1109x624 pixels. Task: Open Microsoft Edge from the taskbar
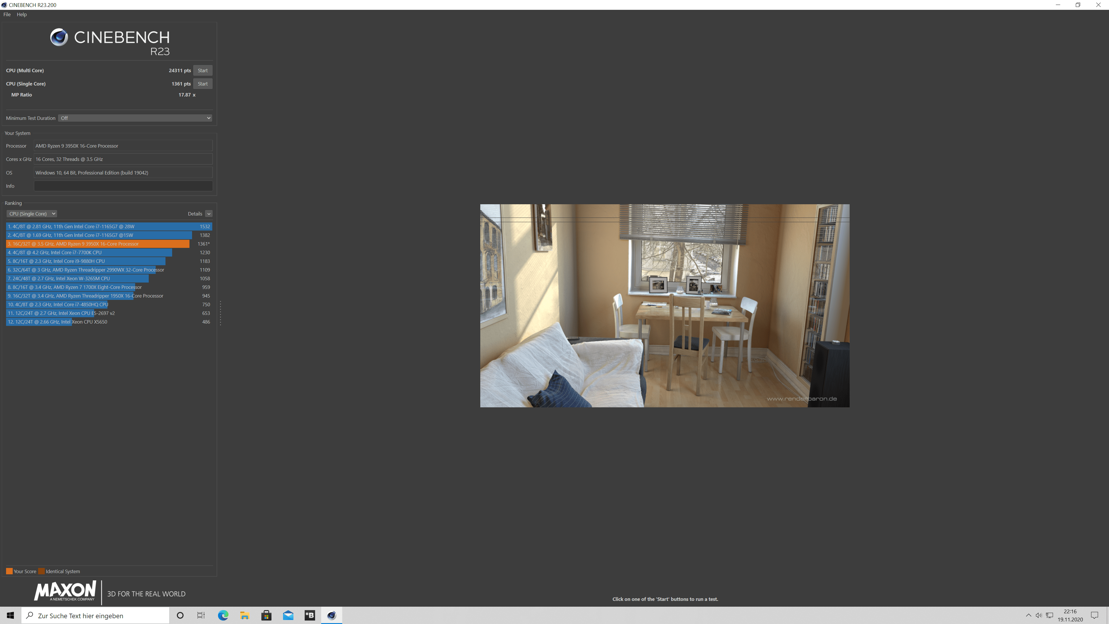(x=223, y=615)
